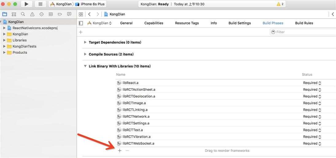Click the Name column header
Screen dimensions: 336x158
tap(121, 74)
